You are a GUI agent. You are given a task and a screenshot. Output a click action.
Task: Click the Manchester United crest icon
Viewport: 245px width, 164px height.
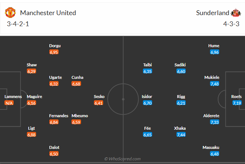tap(10, 13)
